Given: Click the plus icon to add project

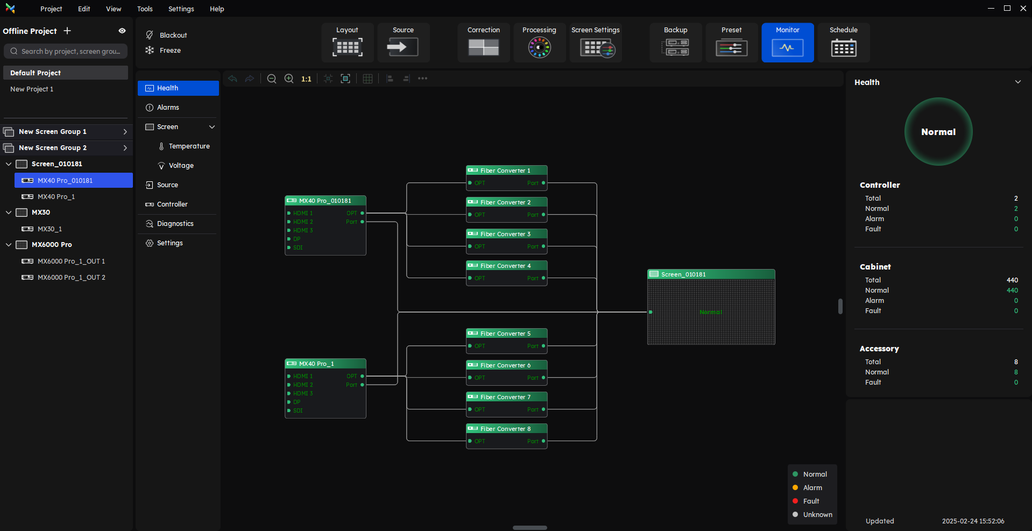Looking at the screenshot, I should (x=67, y=31).
